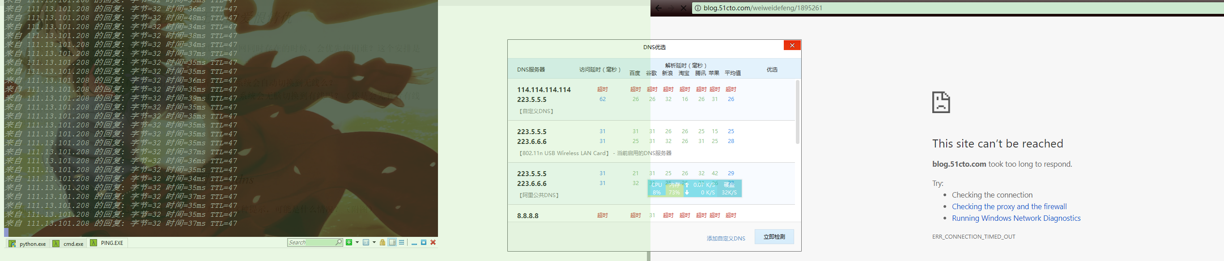This screenshot has width=1224, height=261.
Task: Open the console list dropdown arrow
Action: [374, 243]
